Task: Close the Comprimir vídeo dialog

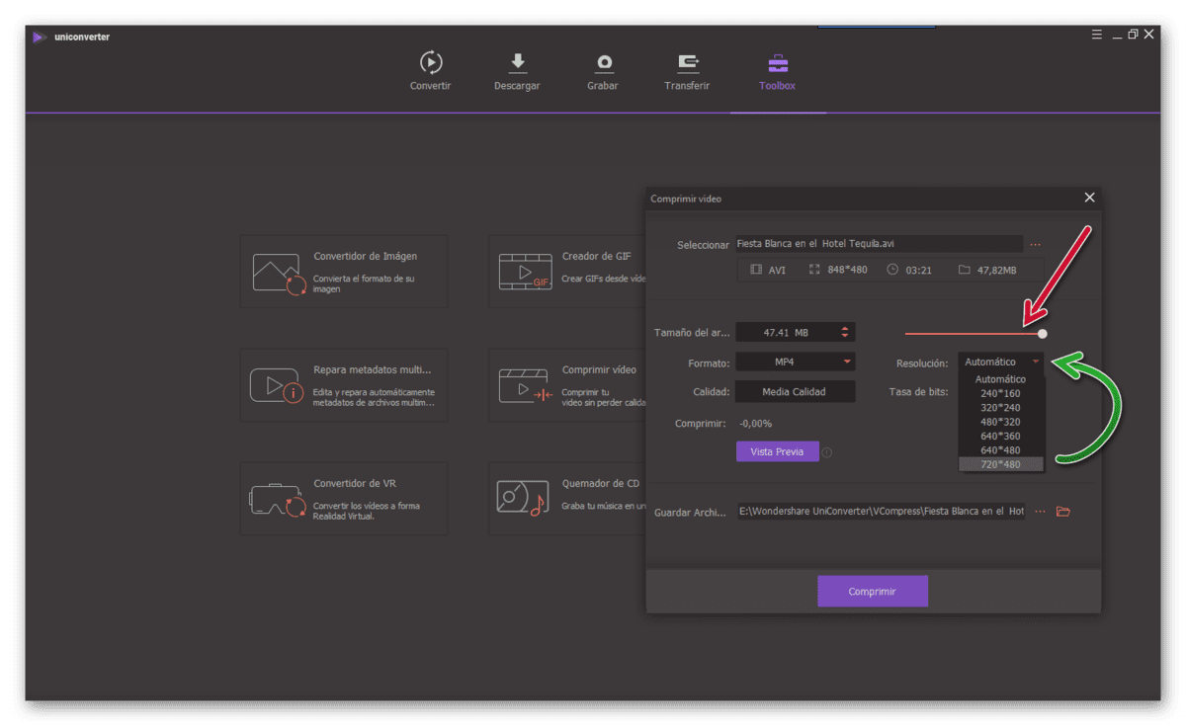Action: tap(1089, 198)
